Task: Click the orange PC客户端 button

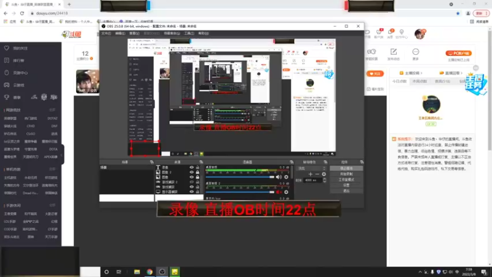Action: [x=458, y=54]
